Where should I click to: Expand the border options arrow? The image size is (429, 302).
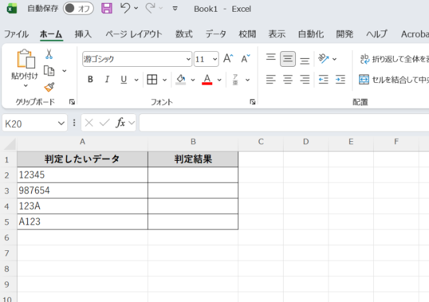click(164, 80)
